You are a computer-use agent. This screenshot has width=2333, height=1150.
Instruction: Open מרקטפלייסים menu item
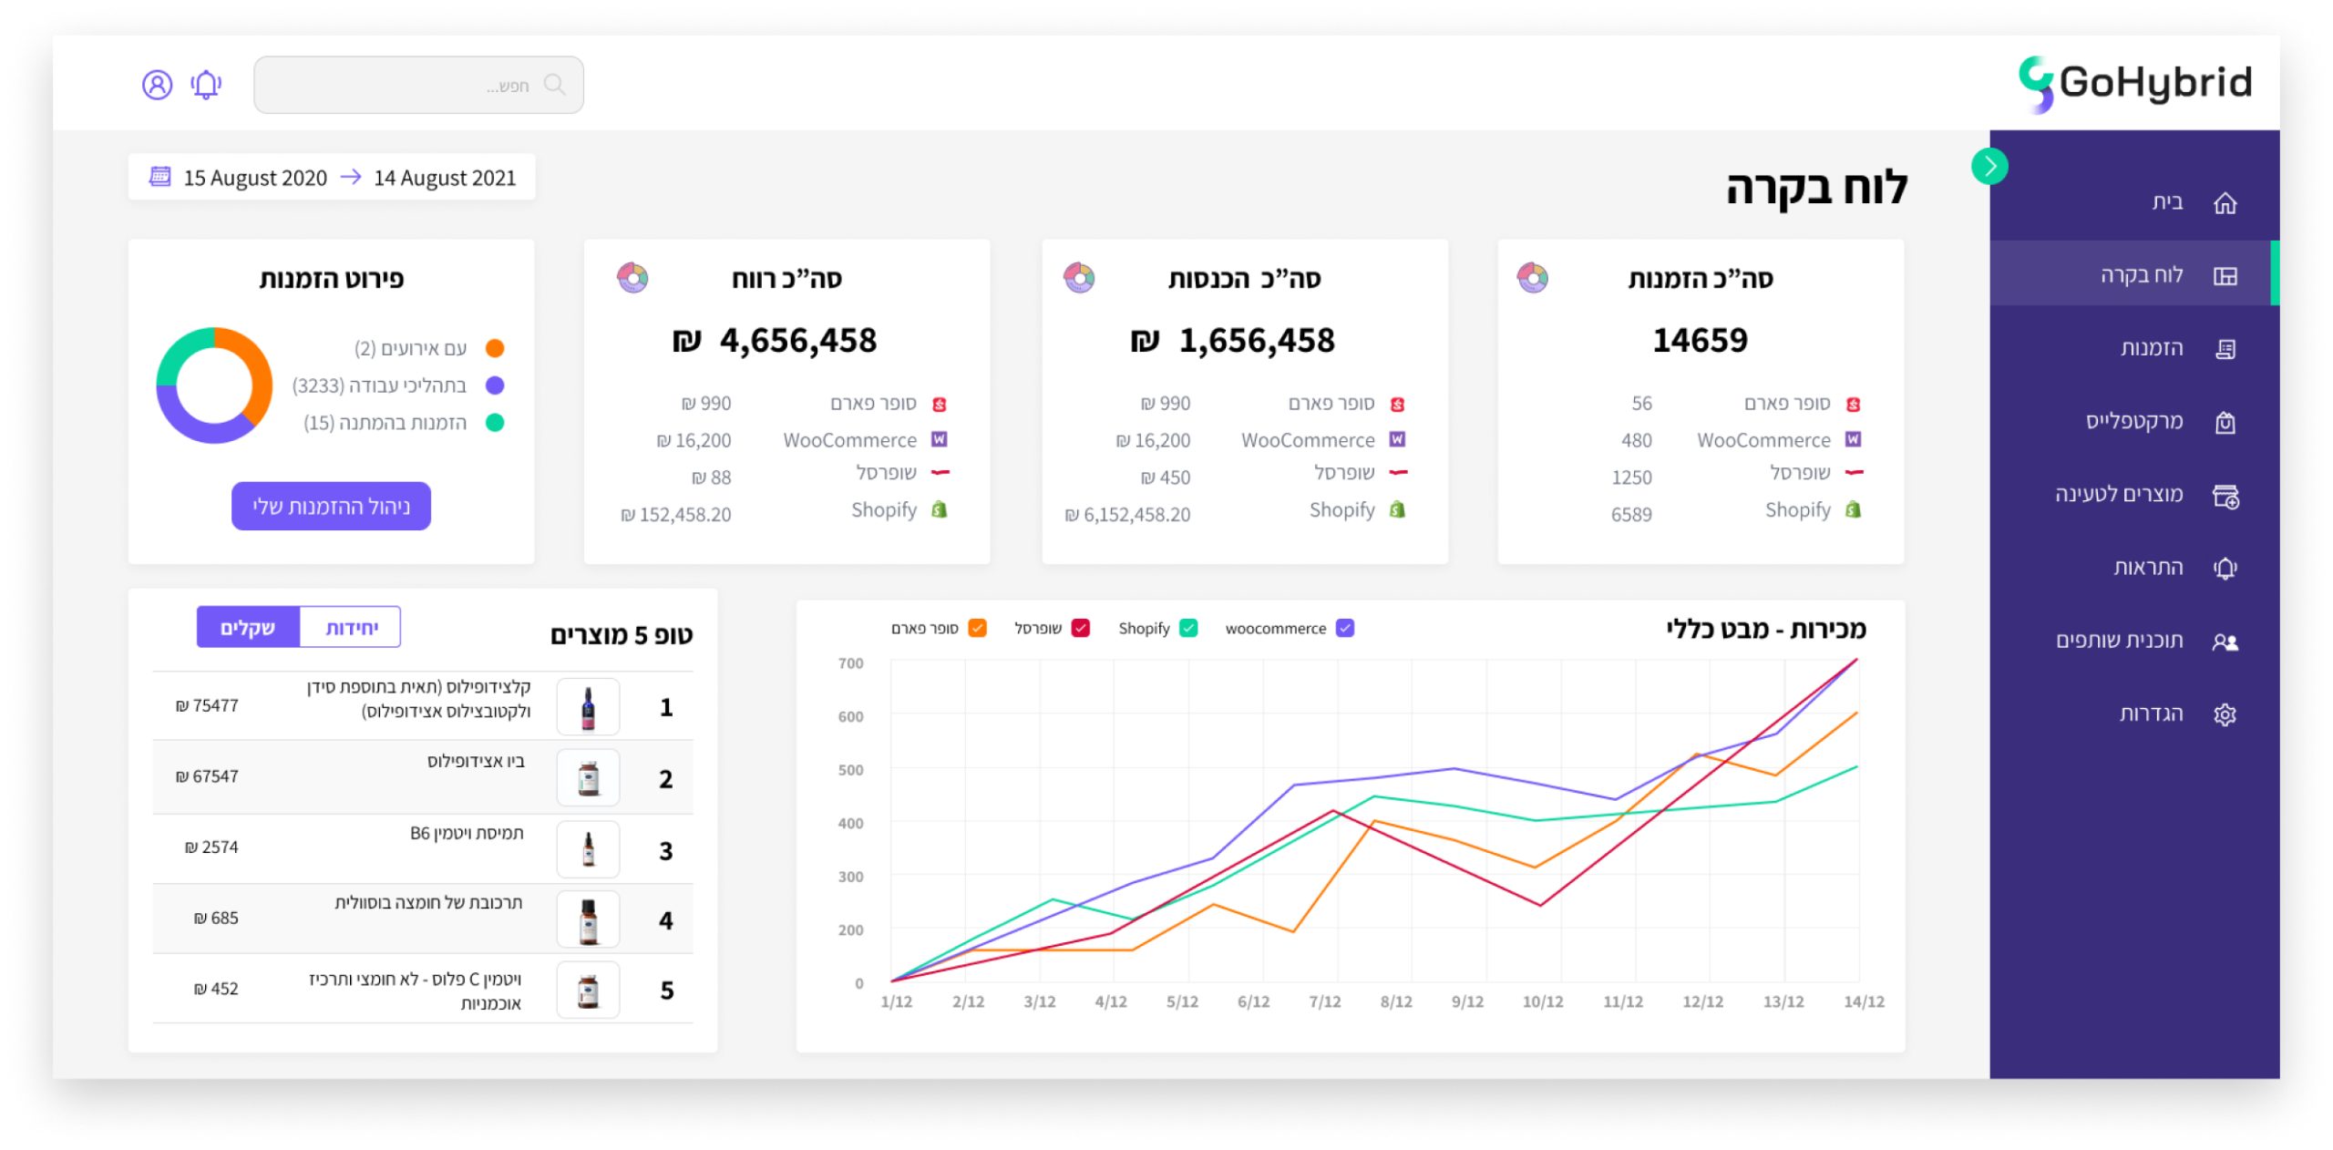point(2134,421)
